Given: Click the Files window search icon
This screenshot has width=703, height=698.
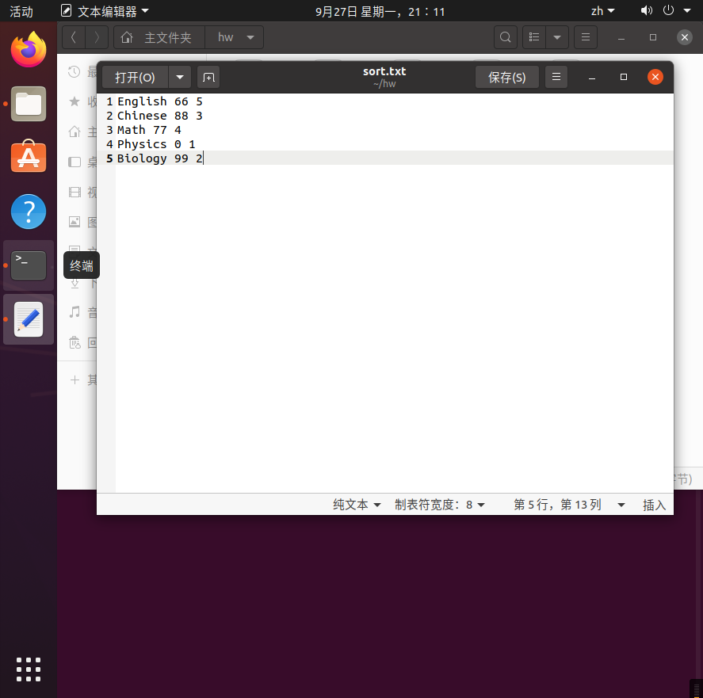Looking at the screenshot, I should pos(506,37).
